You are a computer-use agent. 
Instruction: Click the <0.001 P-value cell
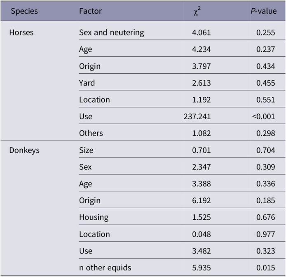pos(263,116)
